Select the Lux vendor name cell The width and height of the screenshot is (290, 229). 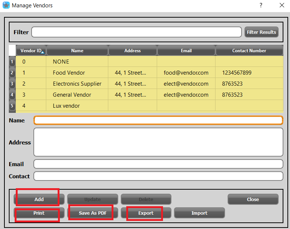66,106
